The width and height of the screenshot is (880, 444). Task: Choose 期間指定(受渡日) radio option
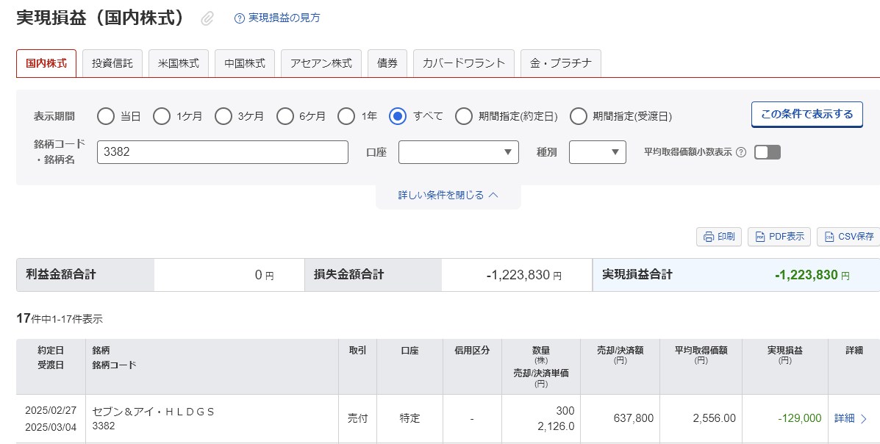(578, 116)
